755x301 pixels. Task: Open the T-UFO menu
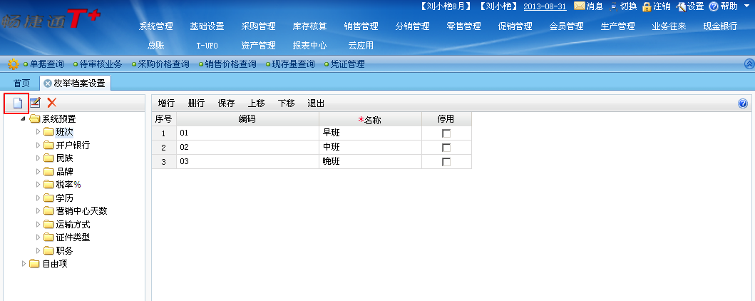[207, 46]
